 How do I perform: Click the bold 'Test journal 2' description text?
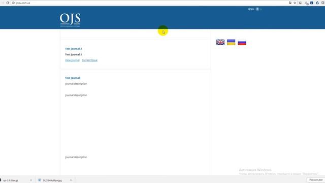[x=73, y=54]
